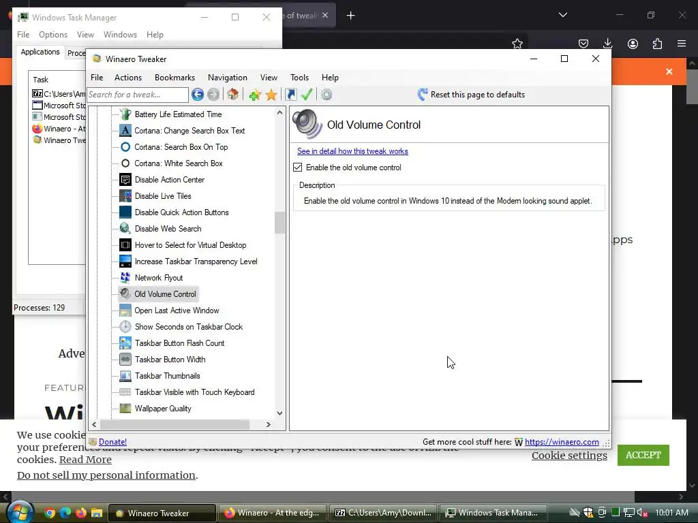Open settings via the gear toolbar icon
The image size is (698, 523).
[x=327, y=94]
